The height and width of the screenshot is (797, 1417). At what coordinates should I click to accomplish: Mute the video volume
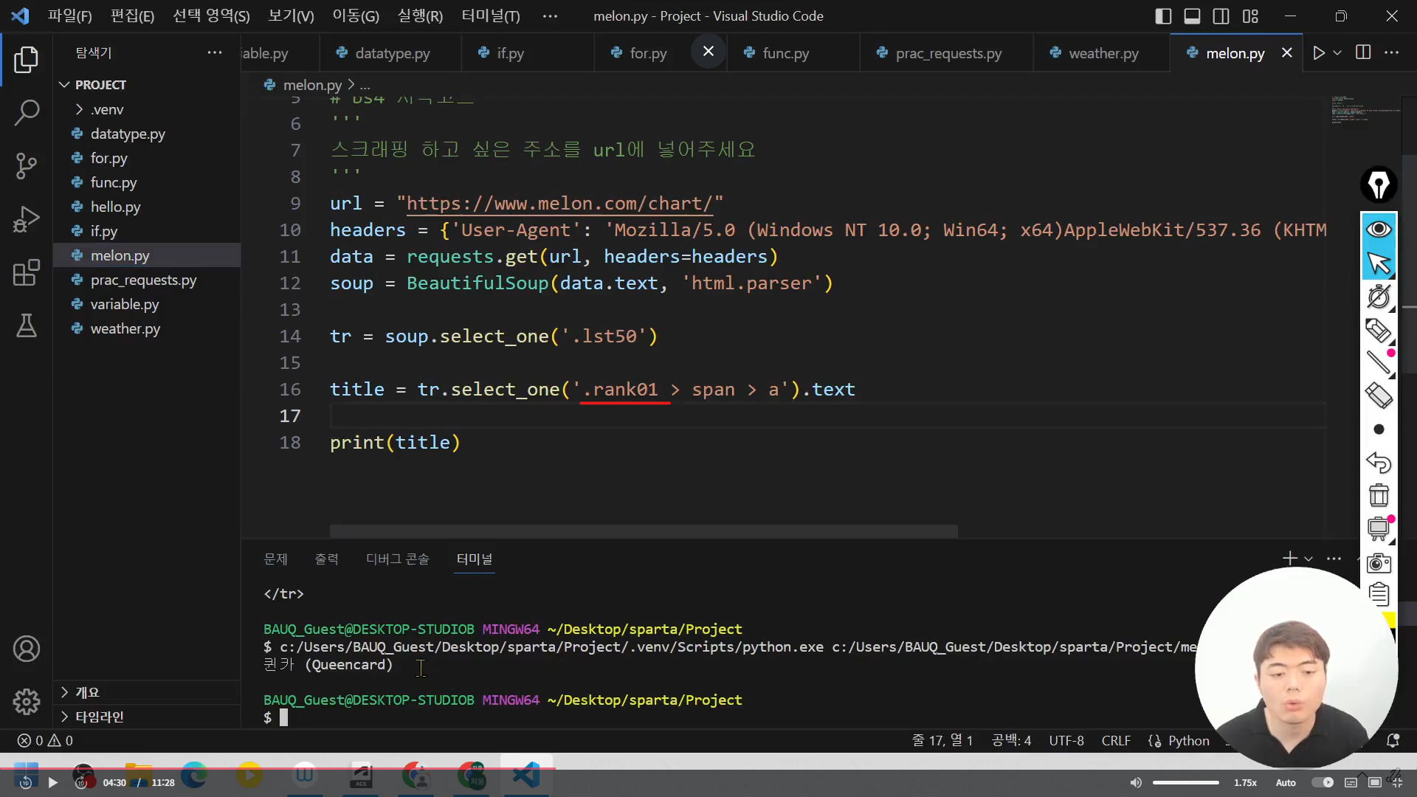pyautogui.click(x=1136, y=782)
